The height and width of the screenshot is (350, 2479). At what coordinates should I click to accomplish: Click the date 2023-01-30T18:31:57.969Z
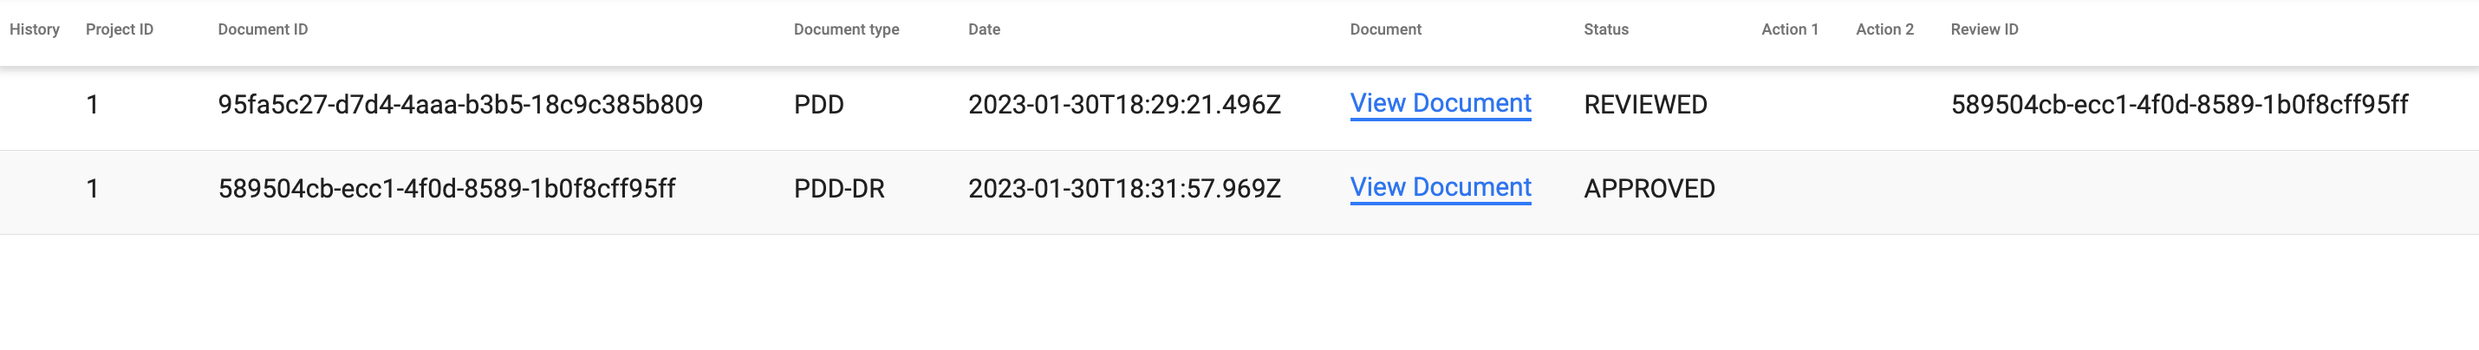pos(1124,189)
